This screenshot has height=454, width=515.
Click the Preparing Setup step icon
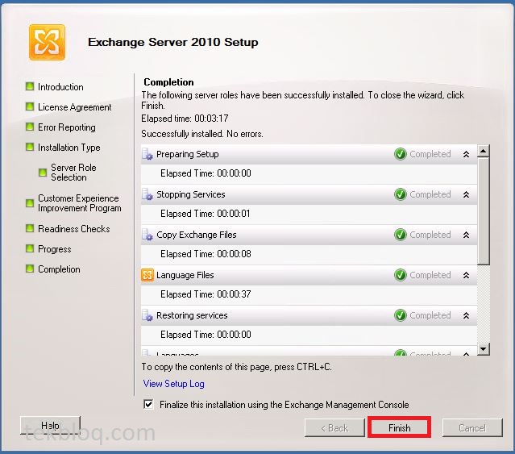coord(147,154)
